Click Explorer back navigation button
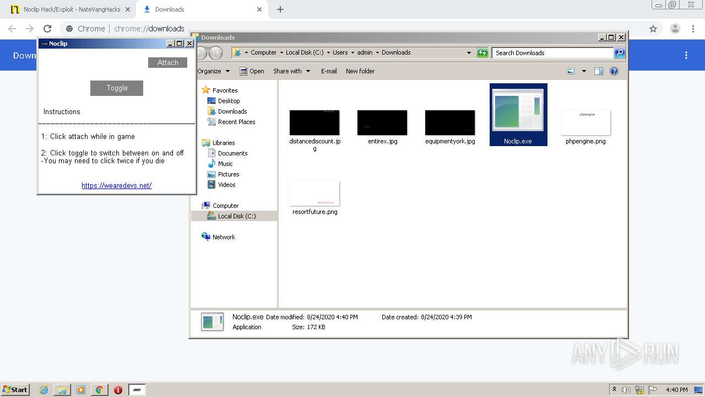This screenshot has width=705, height=397. [201, 53]
